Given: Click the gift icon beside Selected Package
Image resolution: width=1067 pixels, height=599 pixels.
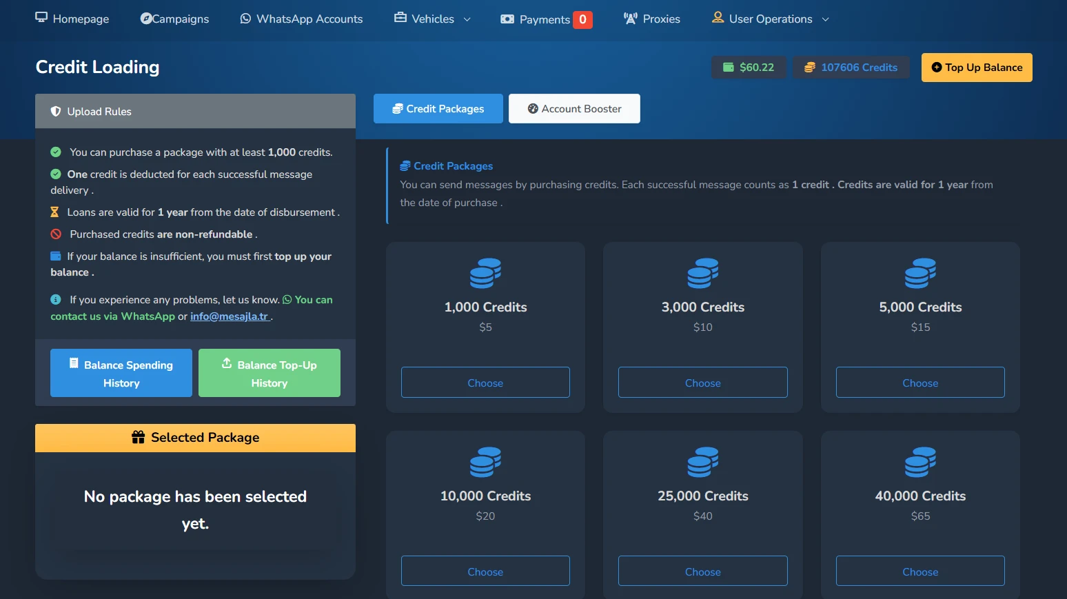Looking at the screenshot, I should 139,438.
